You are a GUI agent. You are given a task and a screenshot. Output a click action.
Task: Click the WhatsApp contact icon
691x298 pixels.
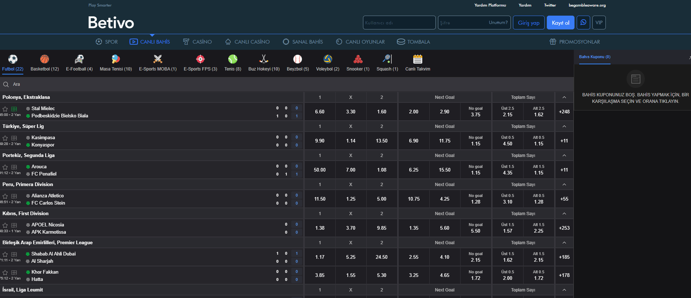583,23
